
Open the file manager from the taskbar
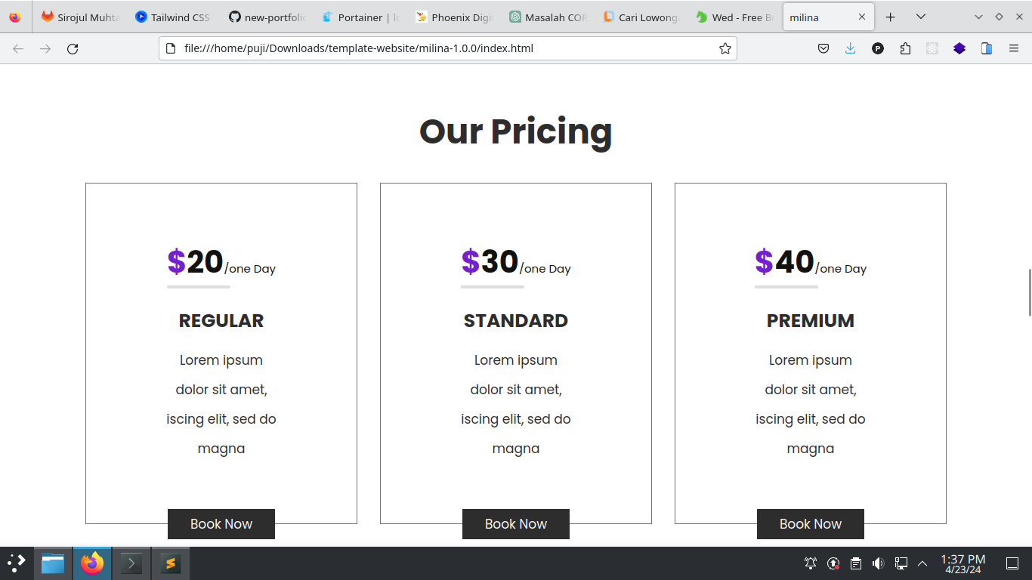click(x=53, y=563)
